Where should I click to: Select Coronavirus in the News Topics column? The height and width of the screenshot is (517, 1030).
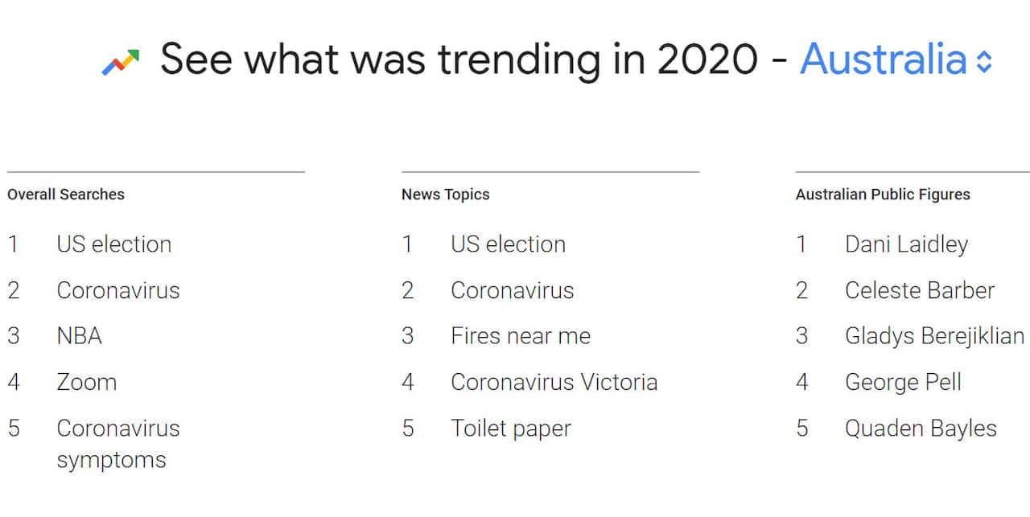pyautogui.click(x=512, y=291)
